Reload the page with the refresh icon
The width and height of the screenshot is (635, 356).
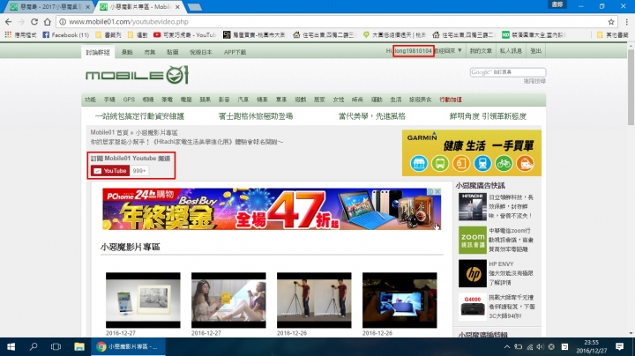[x=34, y=22]
